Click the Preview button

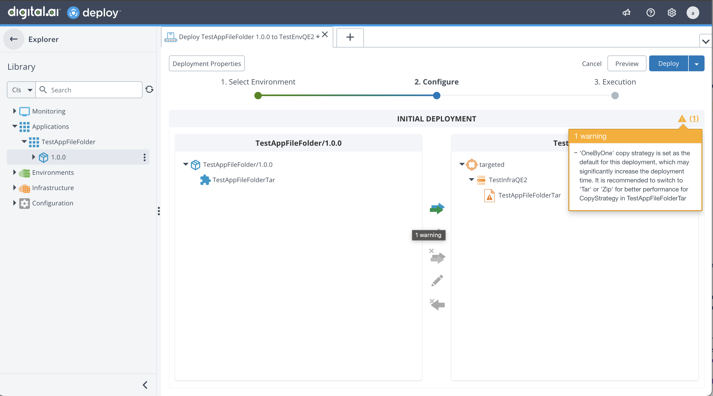click(626, 64)
